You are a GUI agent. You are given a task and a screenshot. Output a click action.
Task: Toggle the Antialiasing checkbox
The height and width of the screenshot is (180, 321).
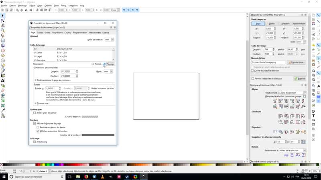[35, 142]
